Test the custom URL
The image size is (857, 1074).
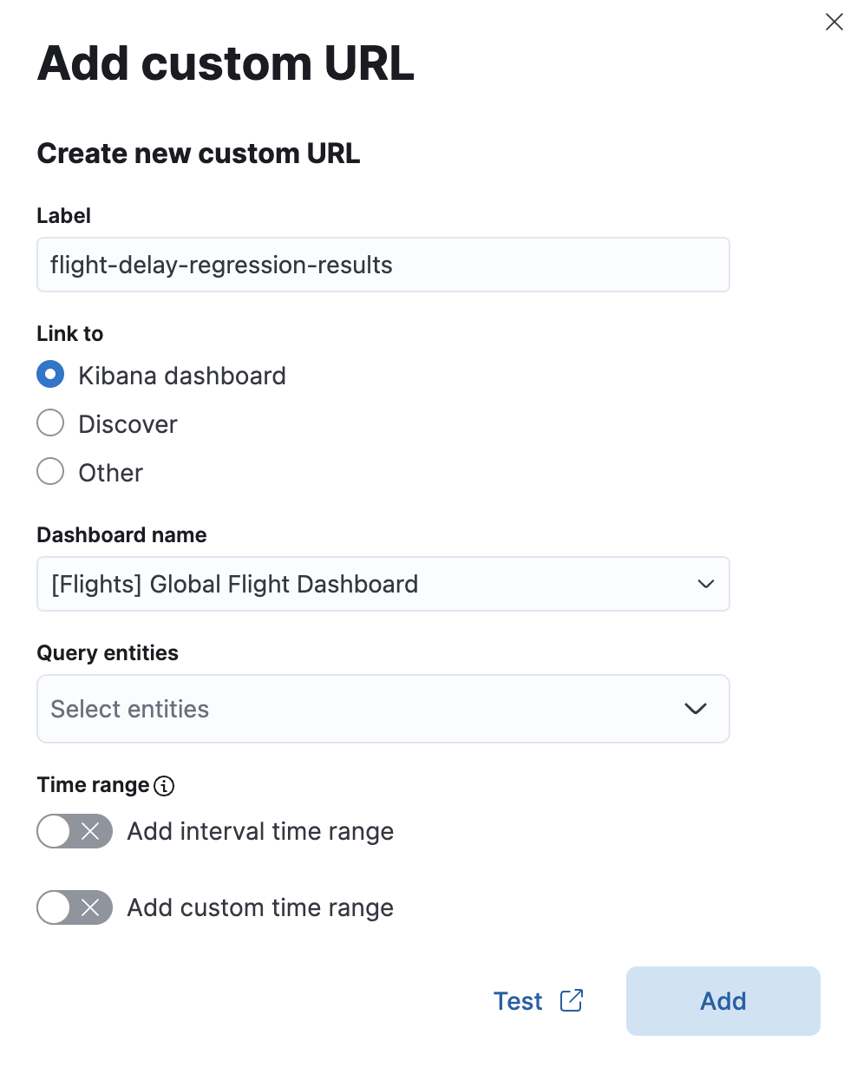[x=518, y=1000]
